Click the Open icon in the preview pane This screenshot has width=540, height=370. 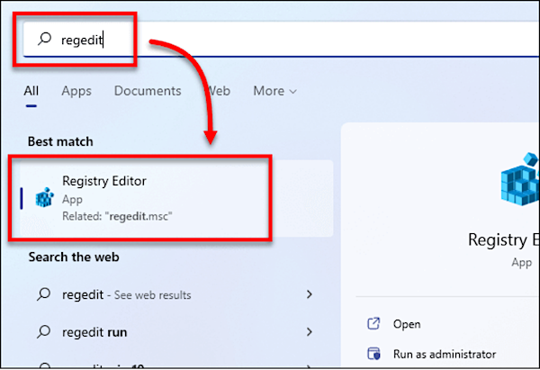tap(373, 324)
